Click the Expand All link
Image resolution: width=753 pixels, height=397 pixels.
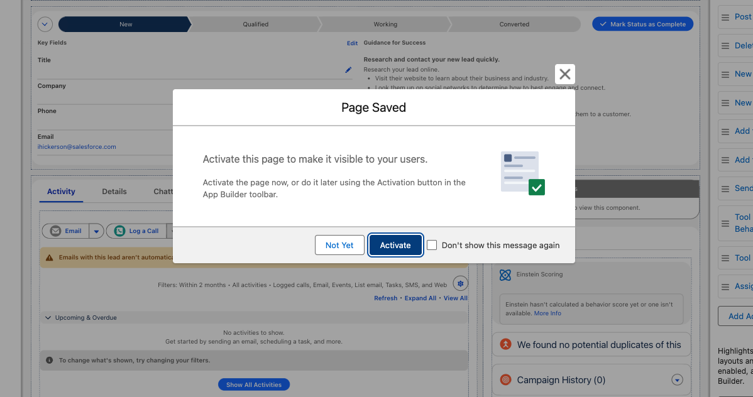pos(420,298)
